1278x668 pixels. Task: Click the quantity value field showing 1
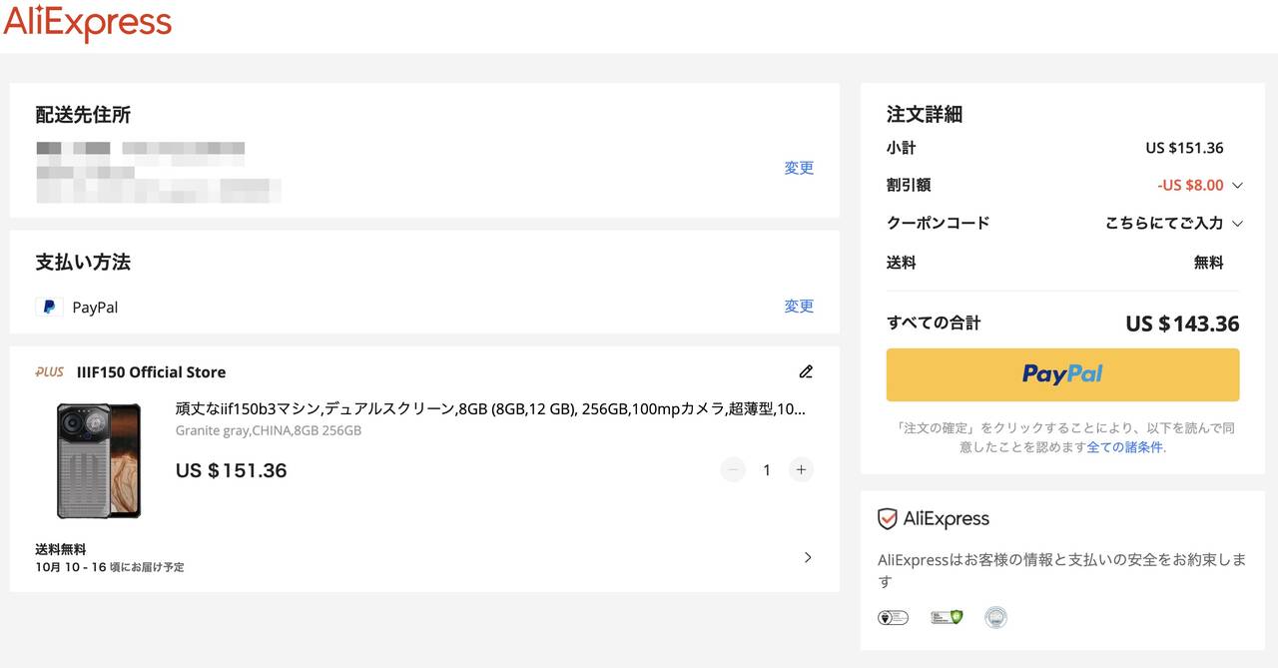click(767, 469)
